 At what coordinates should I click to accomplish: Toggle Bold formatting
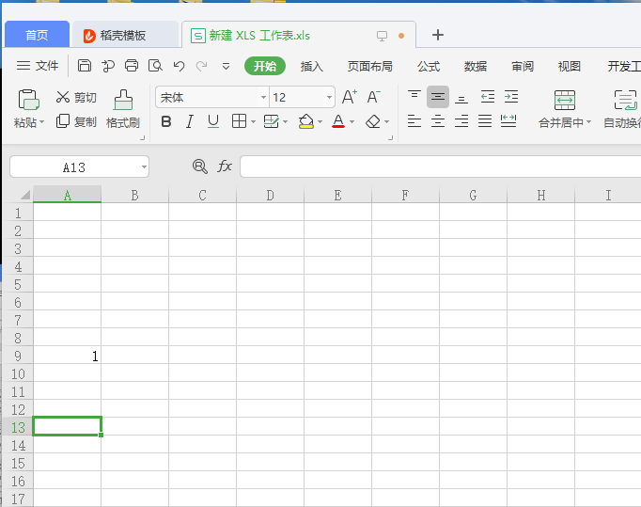(166, 121)
